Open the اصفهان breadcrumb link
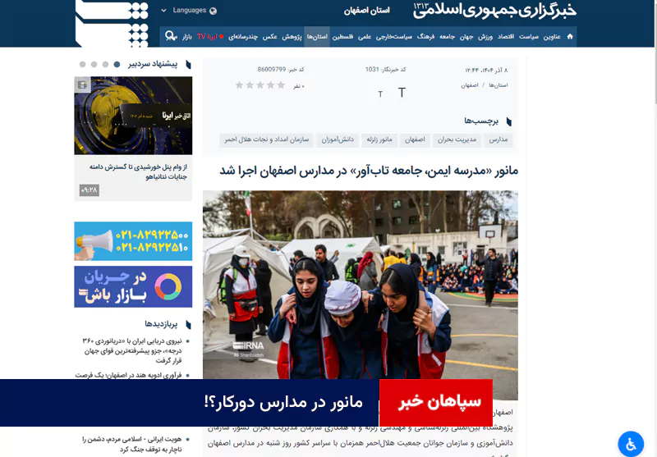The width and height of the screenshot is (657, 457). pos(470,85)
